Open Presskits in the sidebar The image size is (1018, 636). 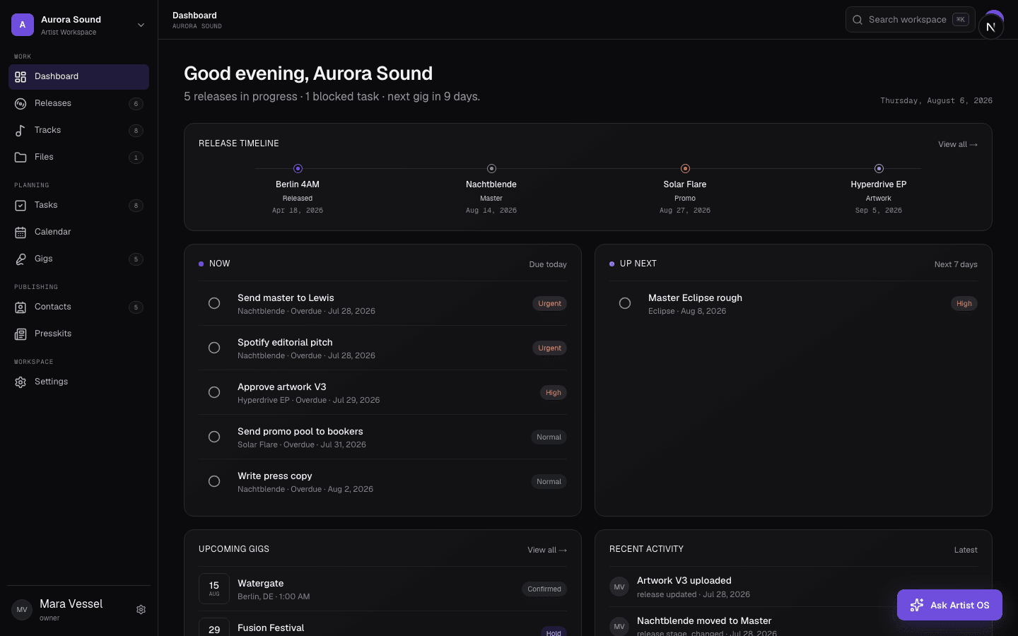tap(78, 334)
